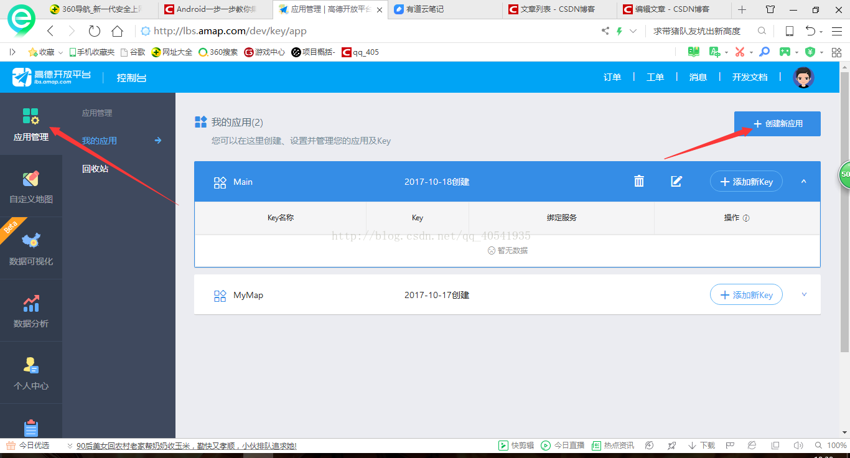Open 今日直播 in the status bar
Screen dimensions: 850x458
pyautogui.click(x=563, y=446)
